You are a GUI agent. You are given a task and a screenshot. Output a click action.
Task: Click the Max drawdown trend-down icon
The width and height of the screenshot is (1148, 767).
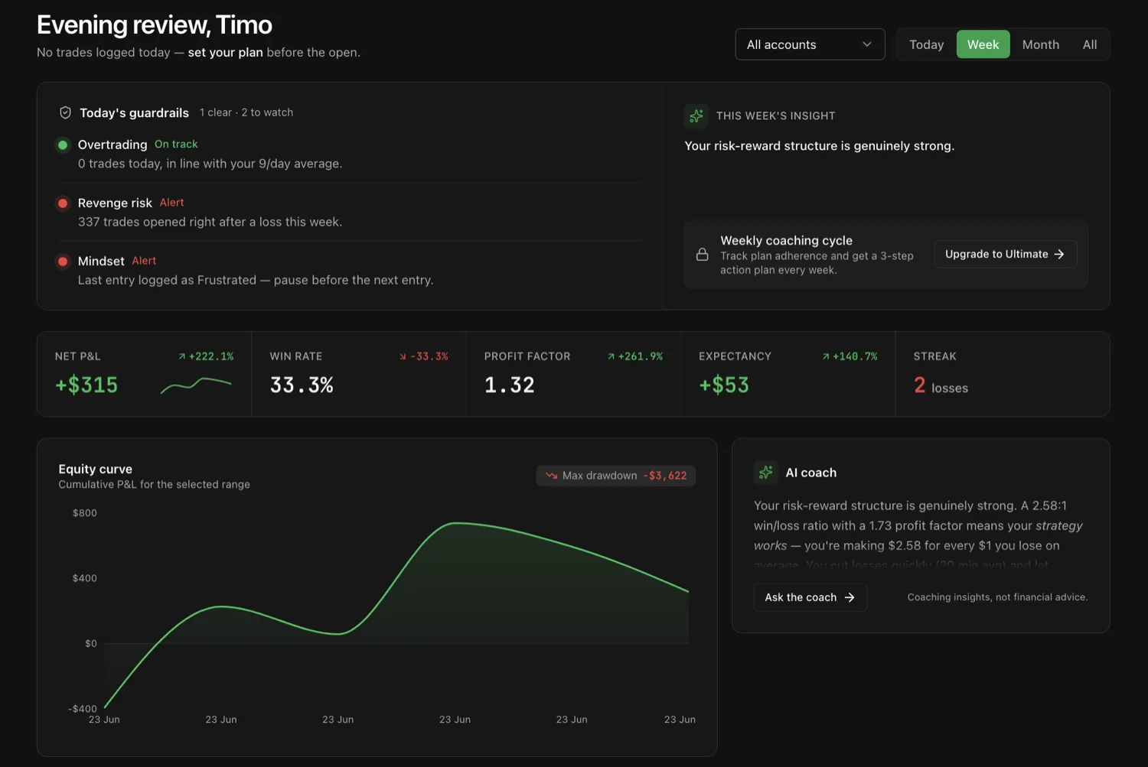pyautogui.click(x=551, y=476)
